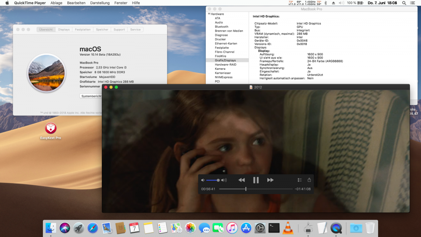
Task: Open Messages from the Dock
Action: pyautogui.click(x=204, y=228)
